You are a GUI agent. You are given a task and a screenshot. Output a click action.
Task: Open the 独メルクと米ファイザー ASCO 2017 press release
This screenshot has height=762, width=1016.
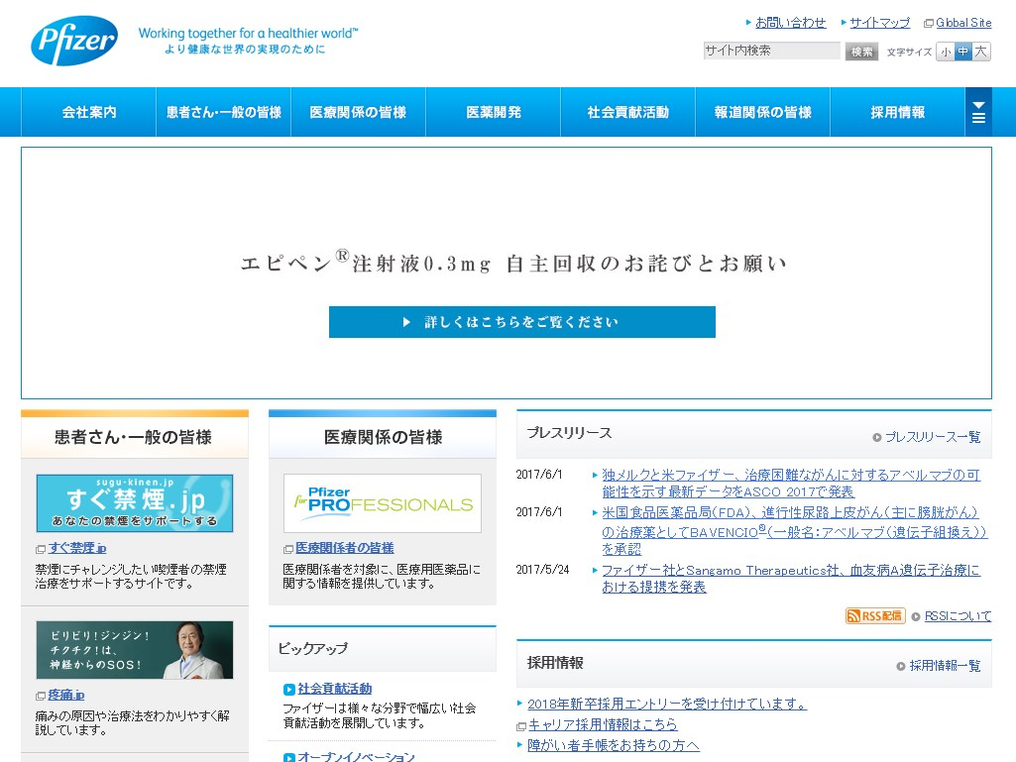(x=791, y=484)
